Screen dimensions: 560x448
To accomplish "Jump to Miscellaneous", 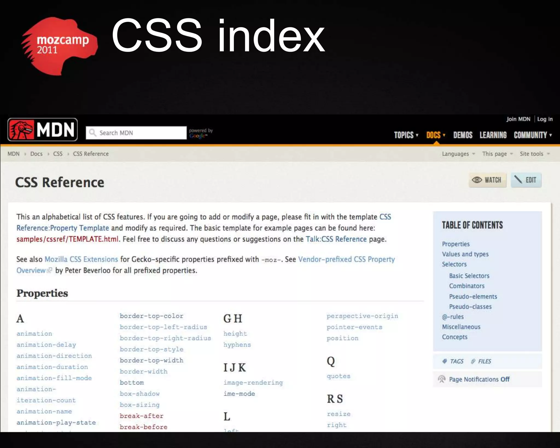I will coord(461,327).
